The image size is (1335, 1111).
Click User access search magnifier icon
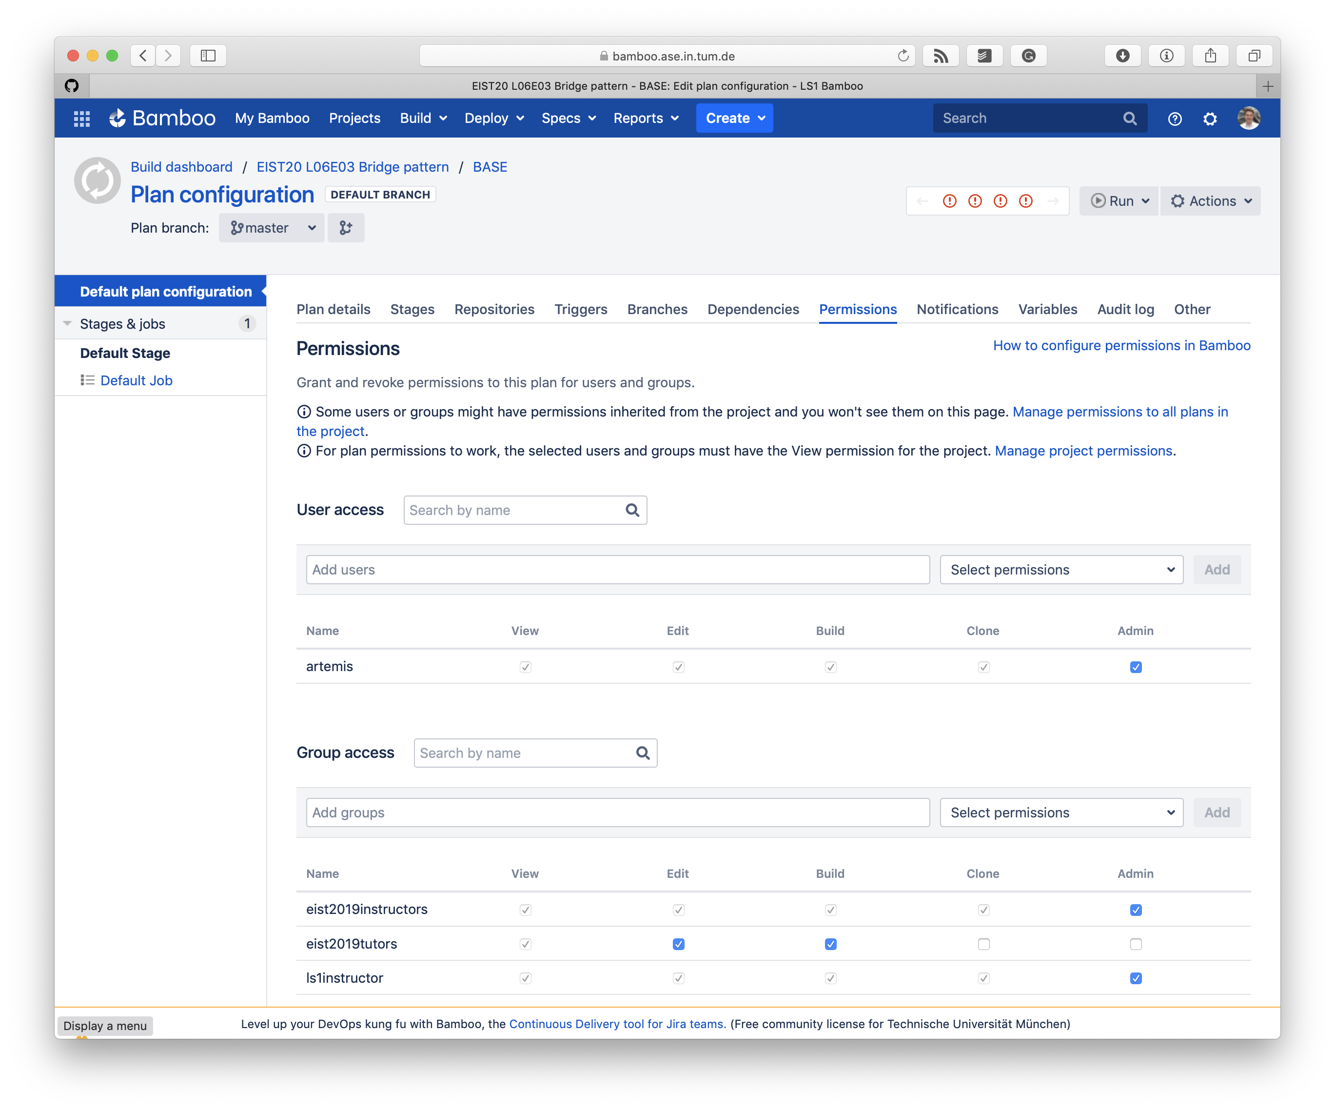coord(632,510)
